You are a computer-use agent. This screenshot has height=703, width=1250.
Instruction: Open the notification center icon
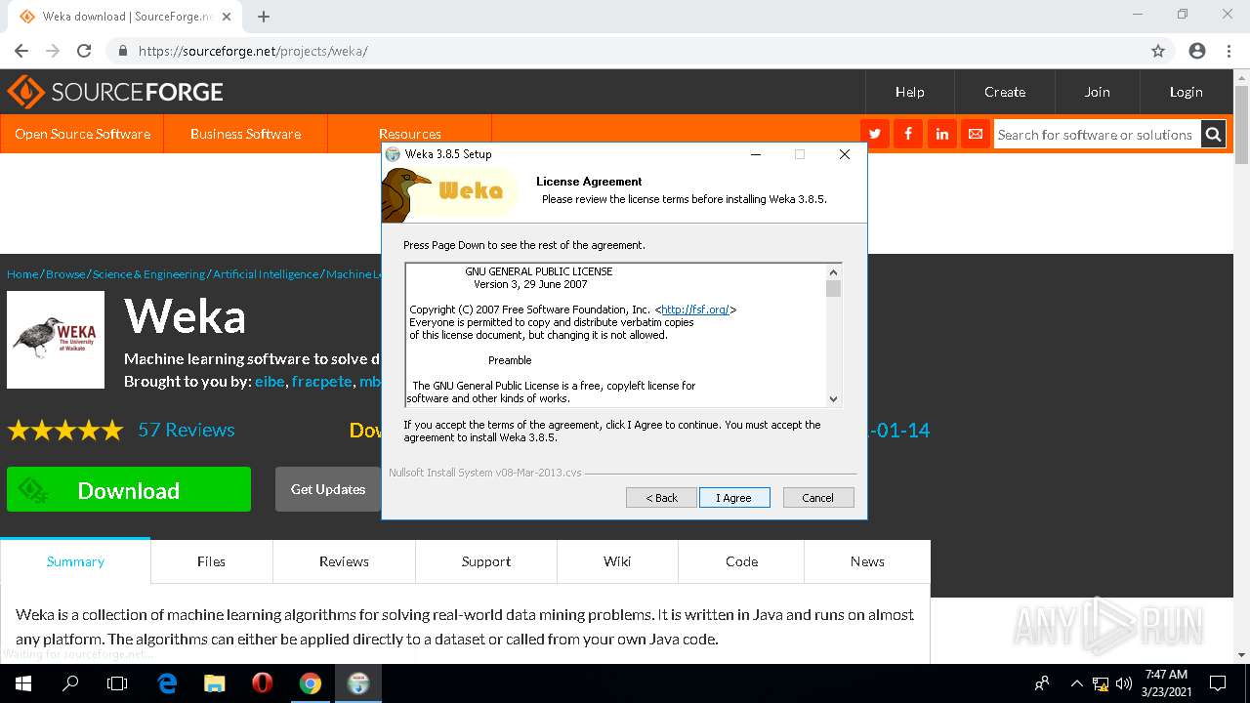[x=1218, y=683]
